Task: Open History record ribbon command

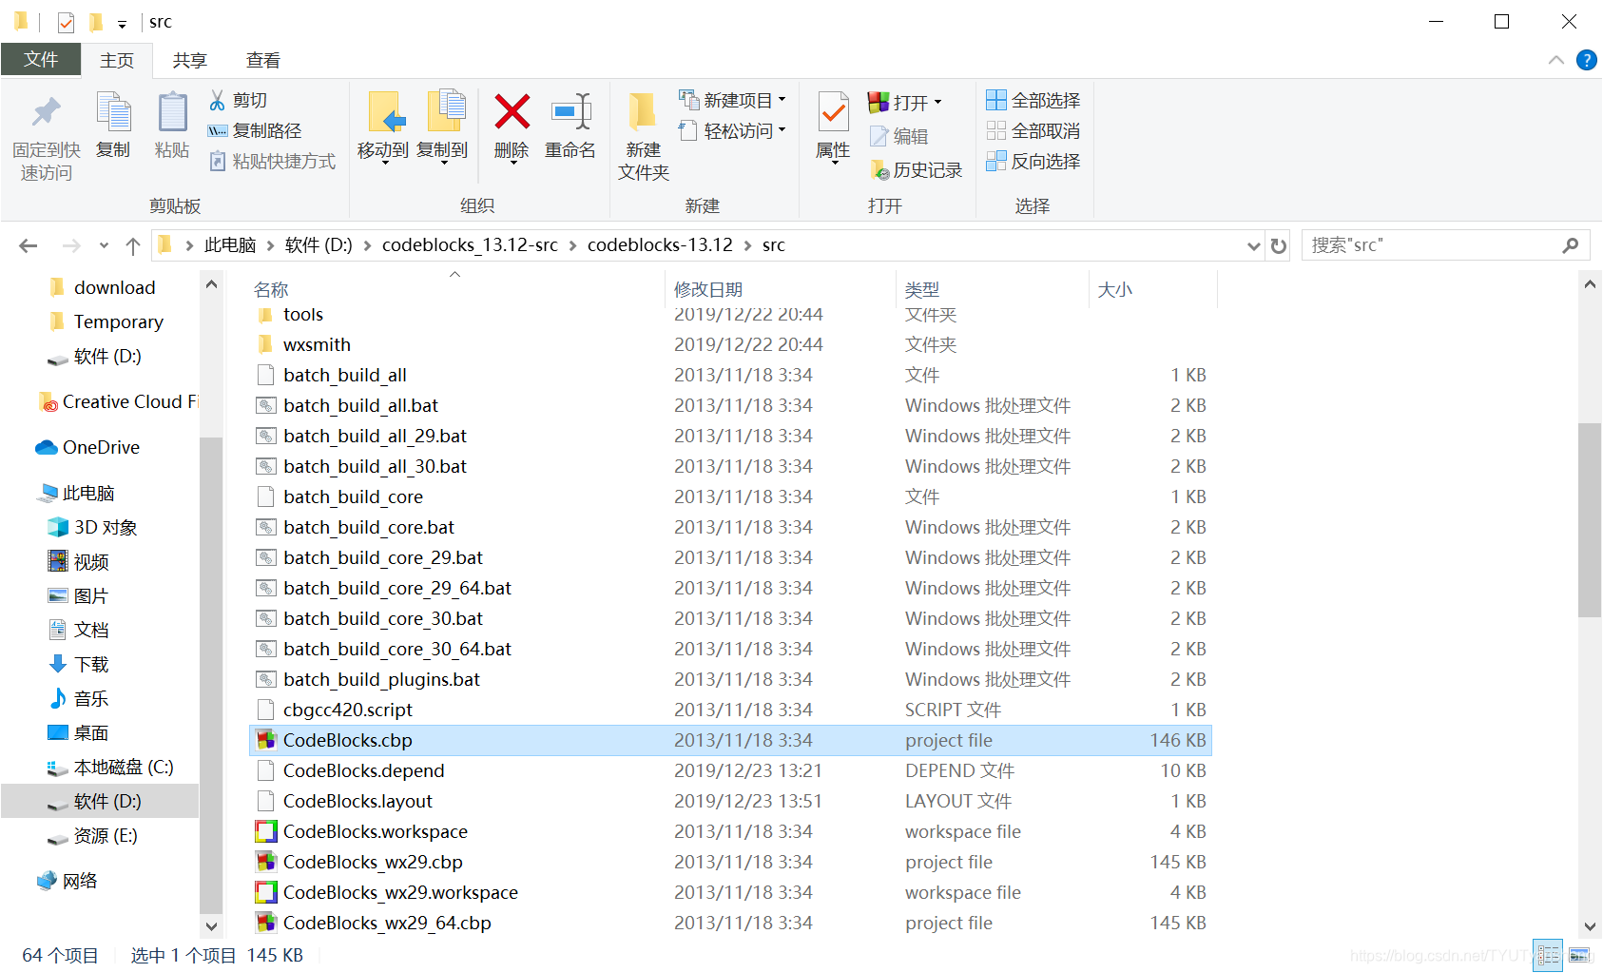Action: pyautogui.click(x=917, y=169)
